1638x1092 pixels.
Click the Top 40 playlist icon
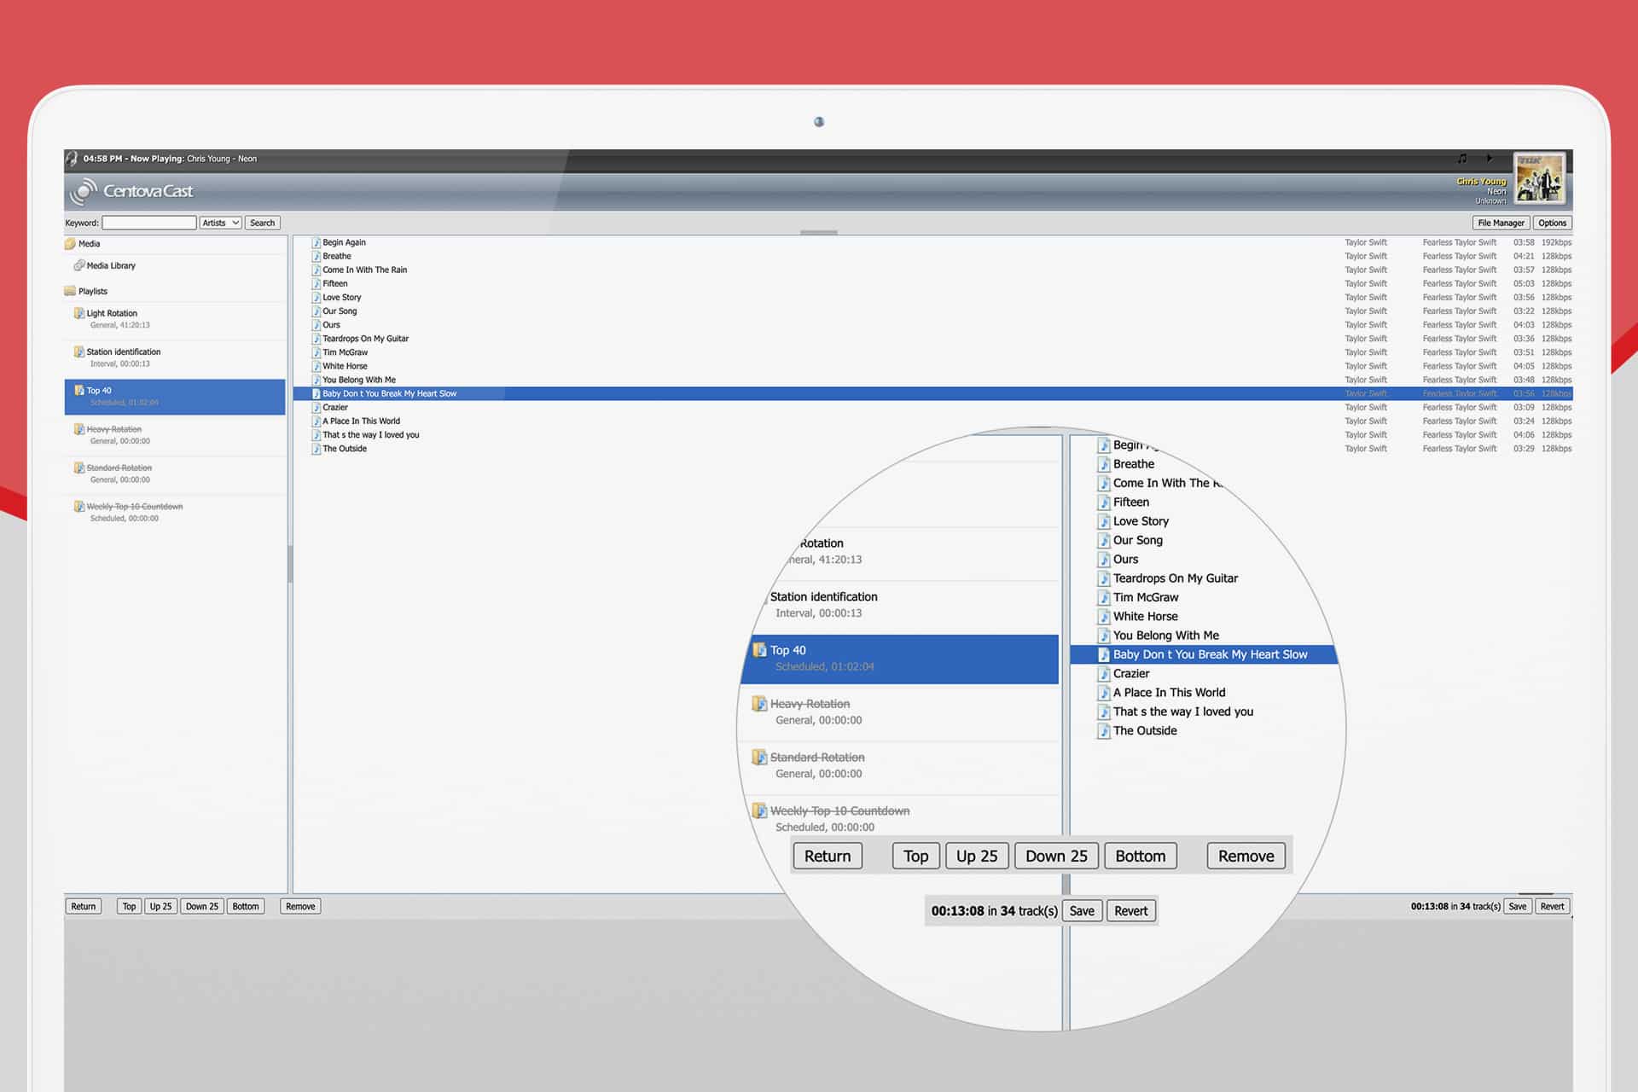(x=79, y=390)
